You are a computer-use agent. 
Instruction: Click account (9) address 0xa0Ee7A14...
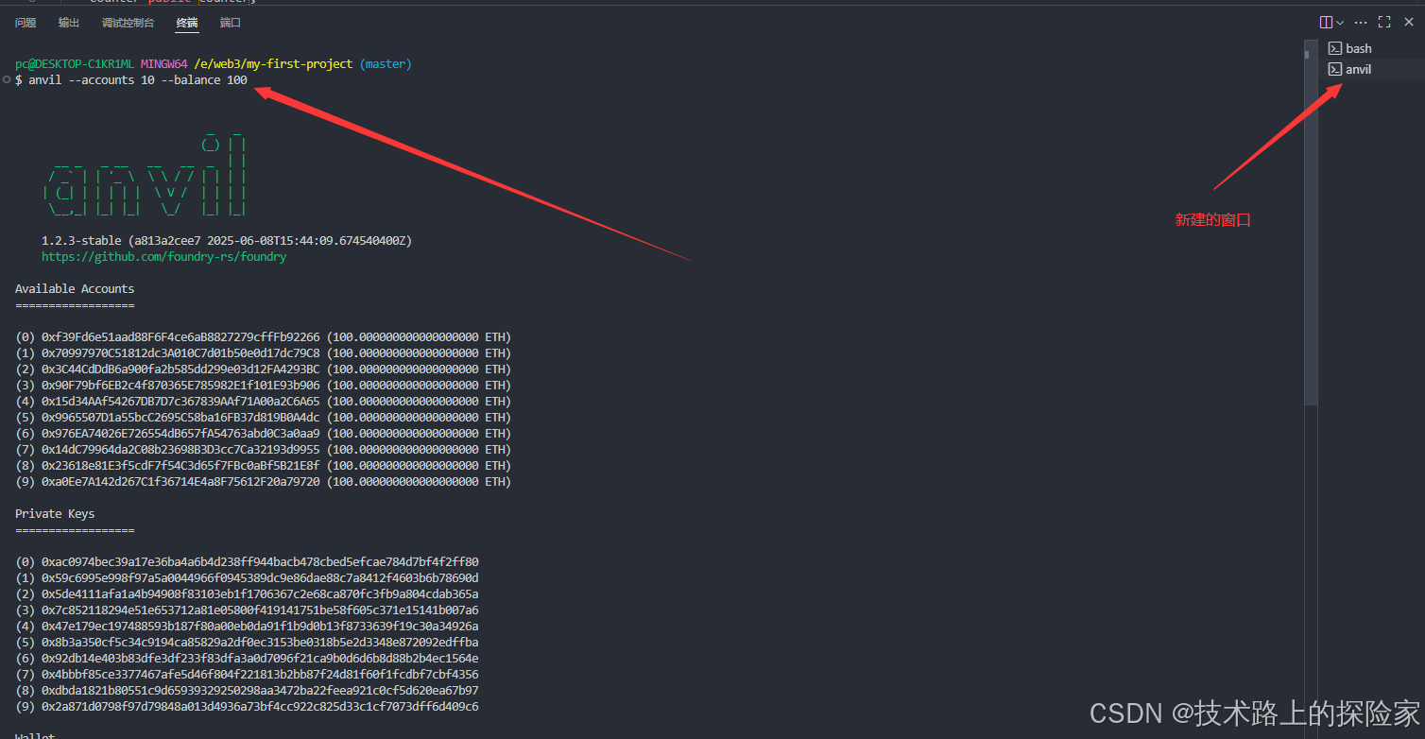click(180, 482)
